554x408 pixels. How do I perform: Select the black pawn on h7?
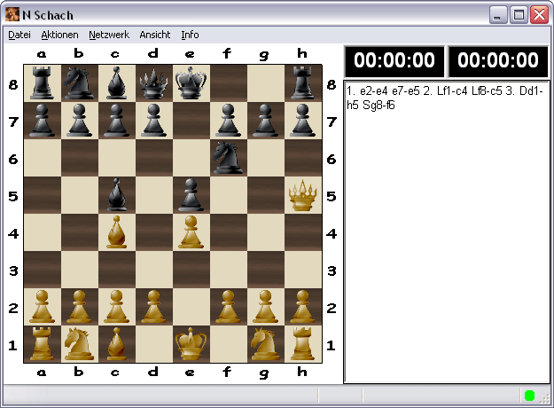point(303,121)
